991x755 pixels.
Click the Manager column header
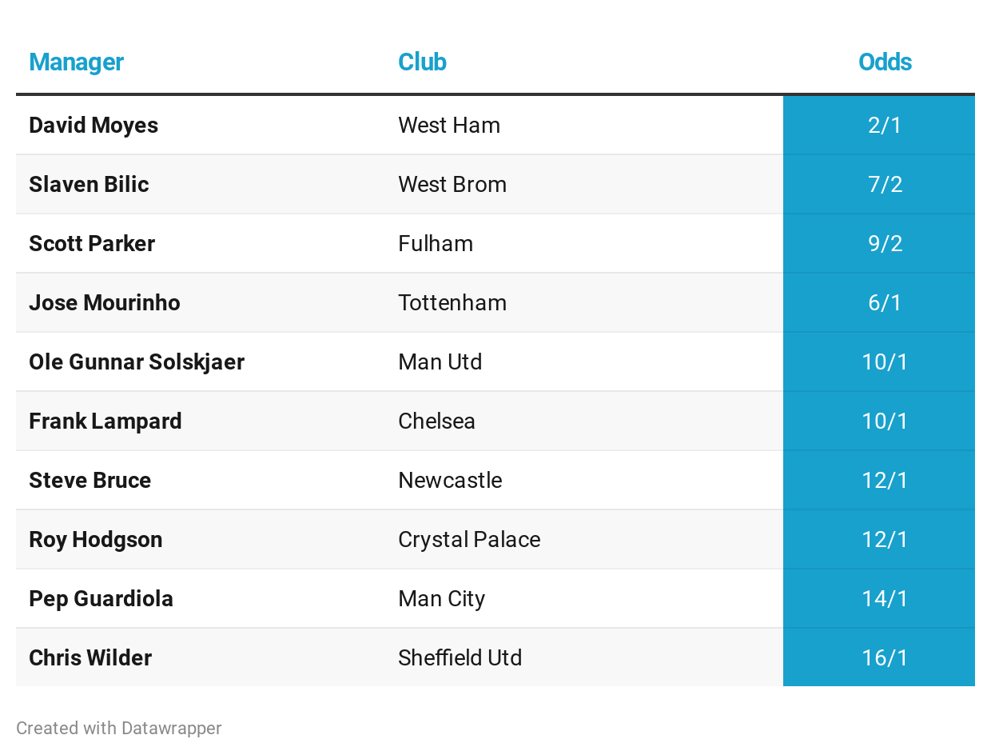76,62
